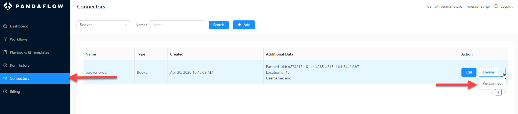Delete the booker prod connector
Screen dimensions: 518x114
point(488,72)
